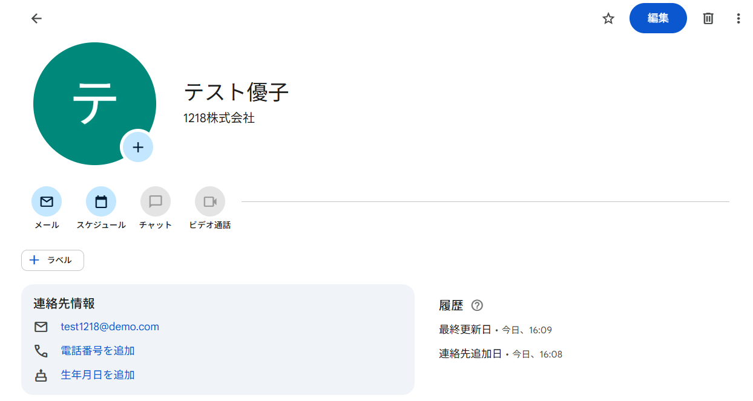Start a call with the ビデオ通話 icon

click(210, 202)
